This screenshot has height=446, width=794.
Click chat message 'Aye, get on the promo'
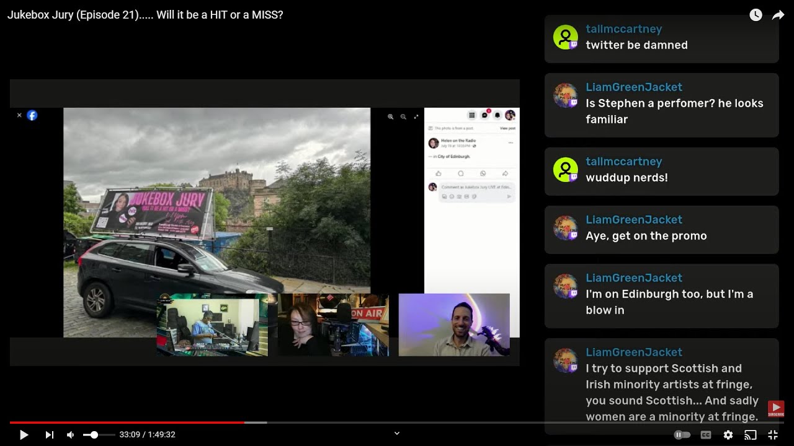(x=646, y=235)
